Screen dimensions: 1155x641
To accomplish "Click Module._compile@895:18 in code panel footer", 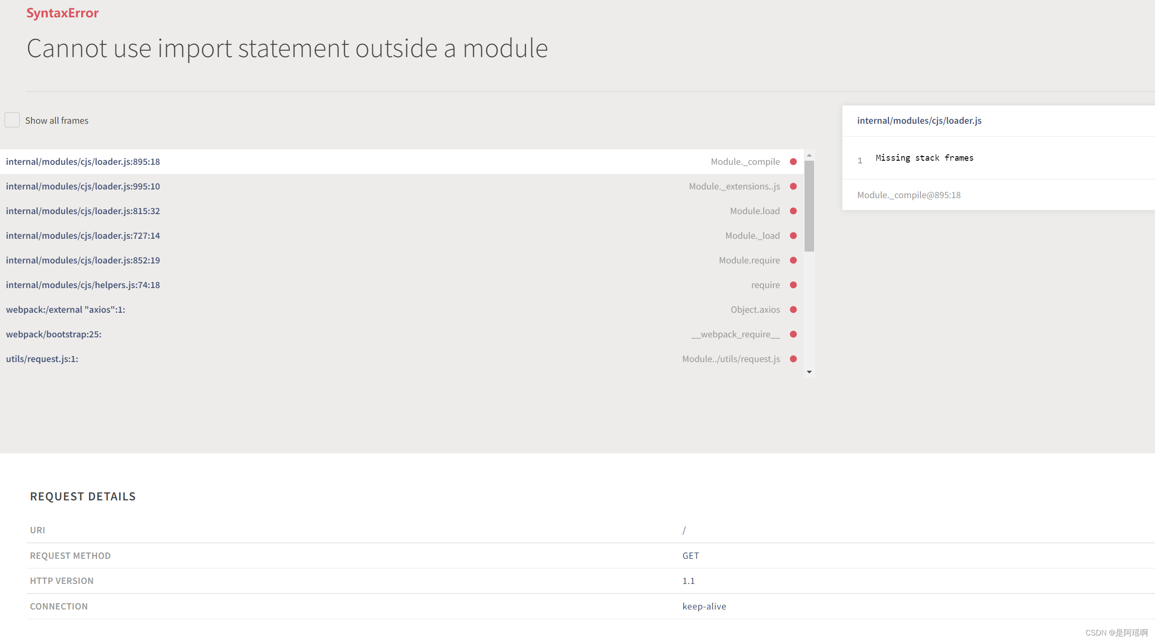I will (909, 195).
